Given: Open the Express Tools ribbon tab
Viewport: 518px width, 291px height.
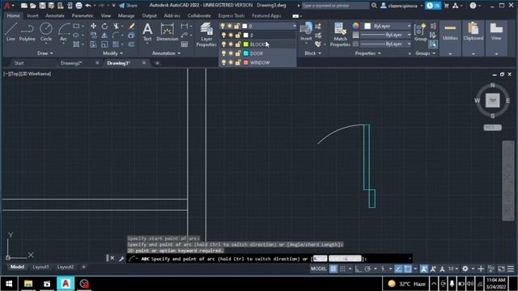Looking at the screenshot, I should [231, 15].
